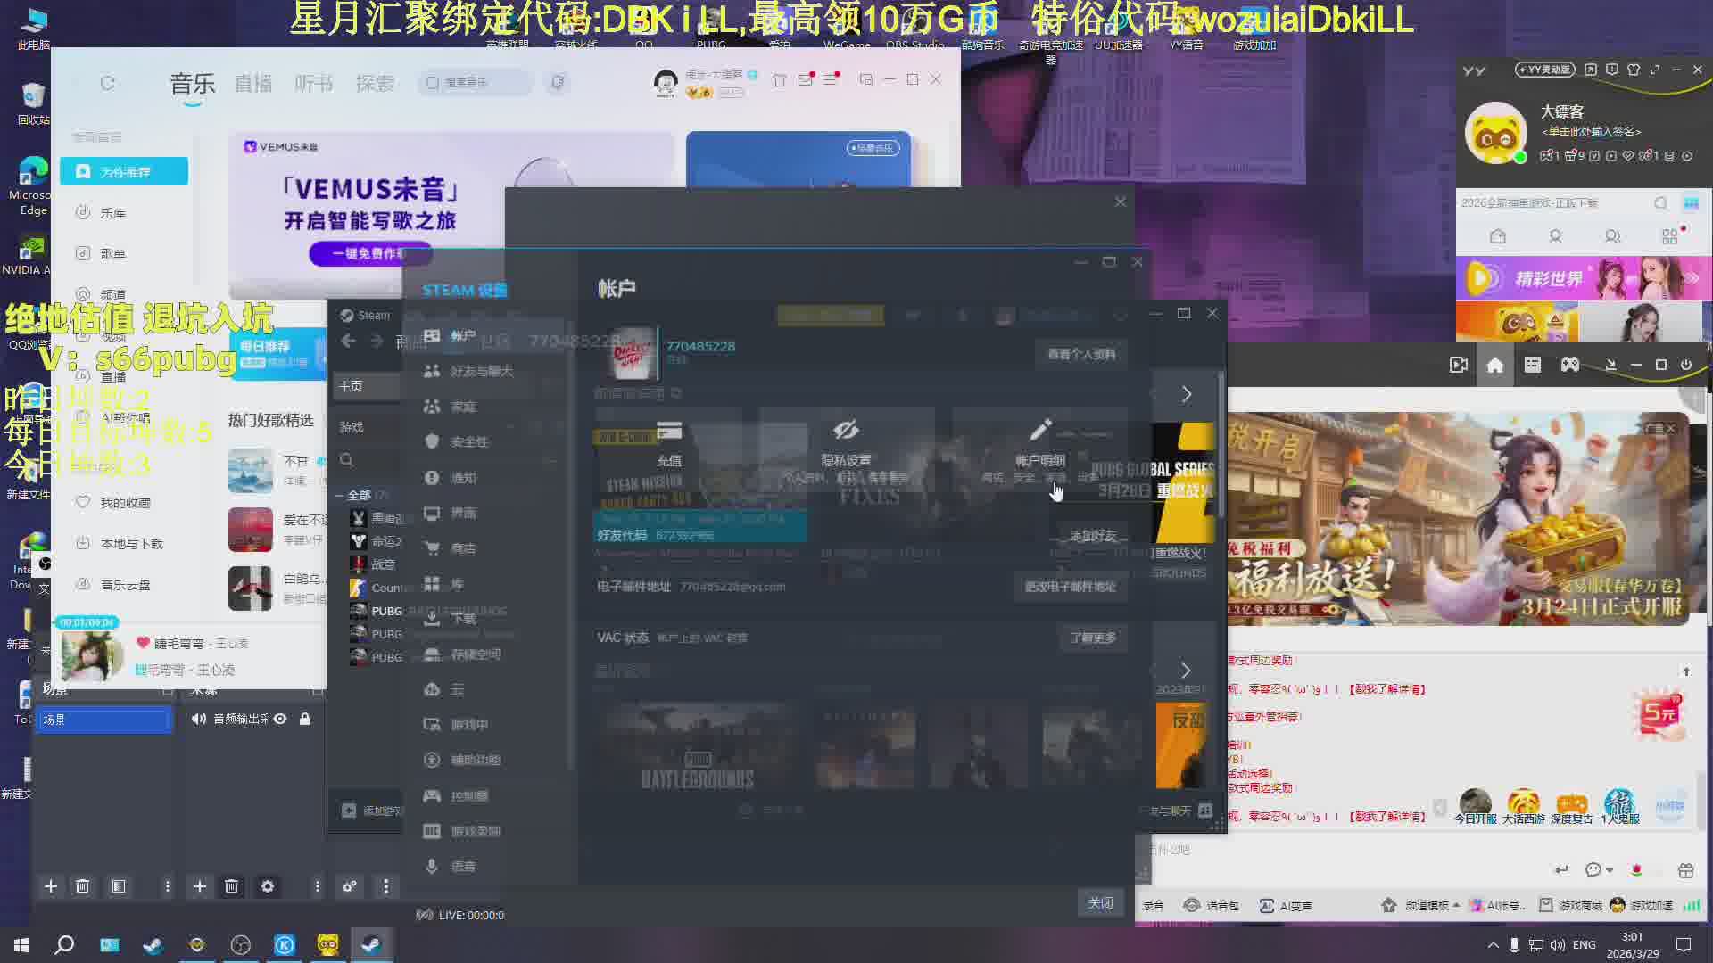Open source properties gear icon in OBS
The width and height of the screenshot is (1713, 963).
(268, 886)
